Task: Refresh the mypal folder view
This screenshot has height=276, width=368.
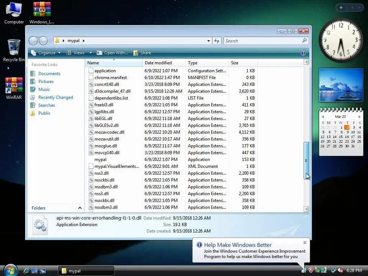Action: click(217, 41)
